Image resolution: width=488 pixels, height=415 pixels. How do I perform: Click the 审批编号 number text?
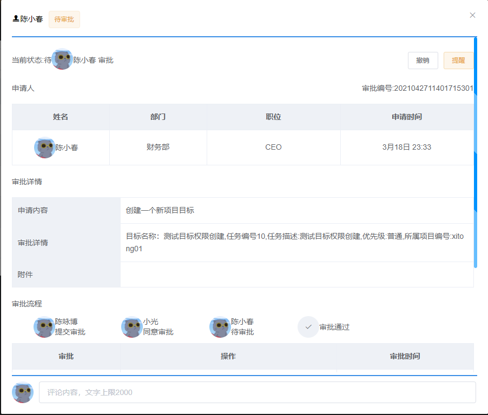click(x=417, y=88)
